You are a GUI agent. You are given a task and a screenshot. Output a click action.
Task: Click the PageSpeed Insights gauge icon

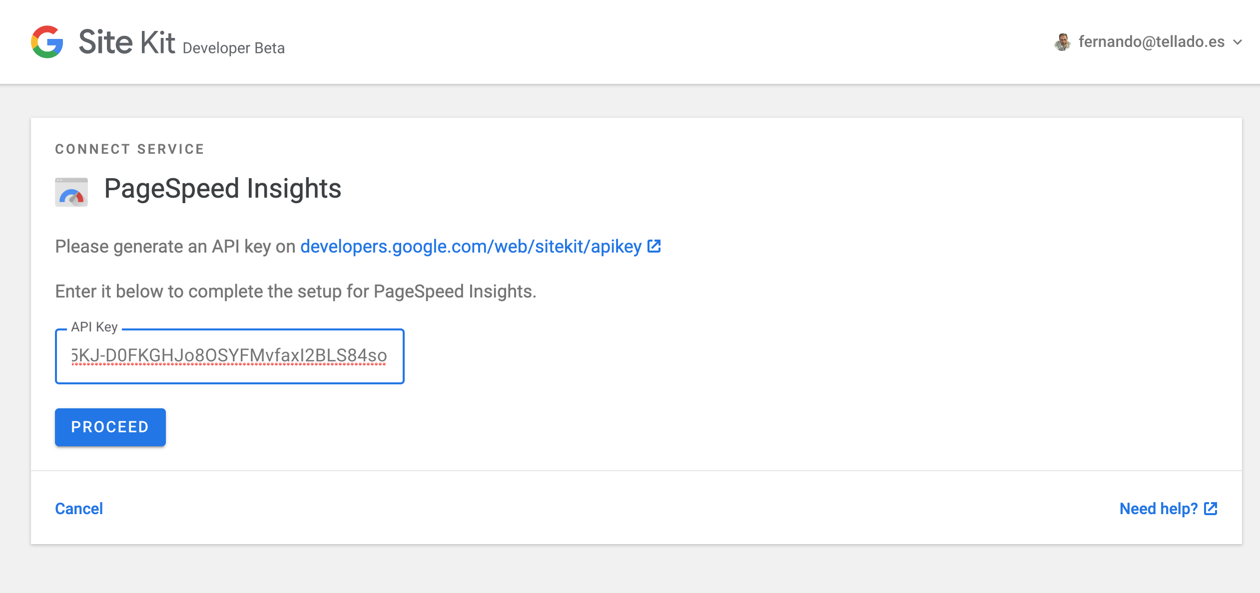pyautogui.click(x=71, y=192)
